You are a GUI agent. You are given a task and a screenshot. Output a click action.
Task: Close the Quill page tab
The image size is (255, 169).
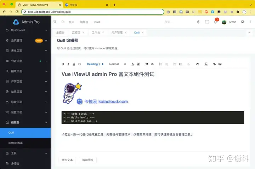click(142, 32)
